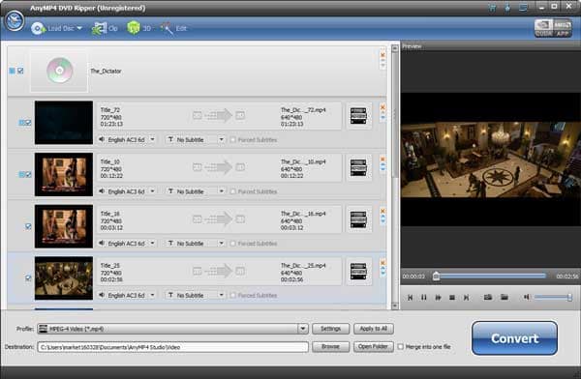Open output format icon for Title_16

pos(358,219)
